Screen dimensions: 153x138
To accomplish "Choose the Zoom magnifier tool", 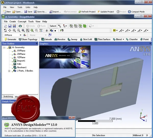I will [x=14, y=31].
